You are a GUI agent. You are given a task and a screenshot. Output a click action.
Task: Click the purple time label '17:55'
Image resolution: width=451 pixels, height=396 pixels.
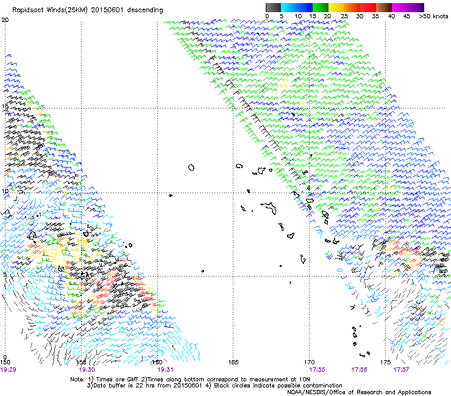click(318, 370)
